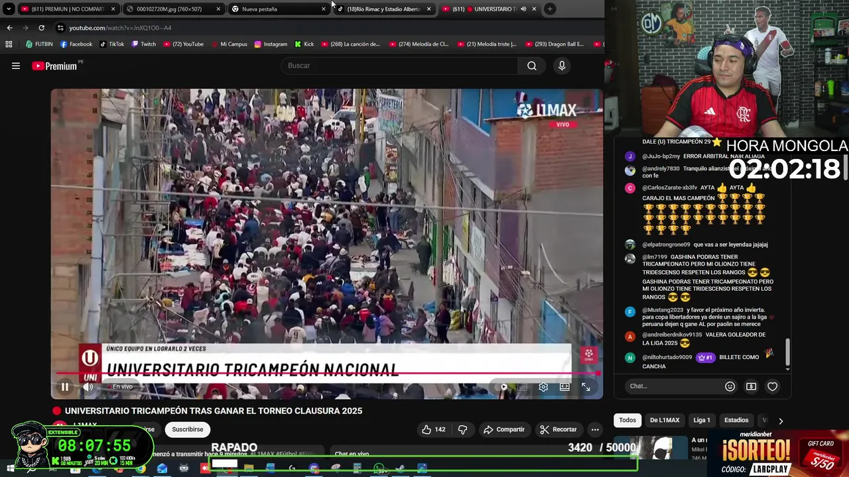
Task: Click the YouTube Buscar search box
Action: (399, 66)
